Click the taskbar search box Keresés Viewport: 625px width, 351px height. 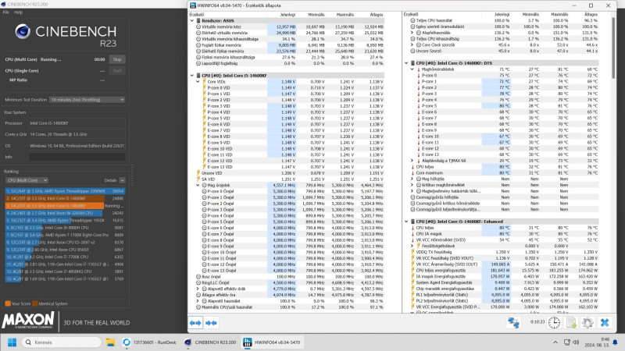point(62,342)
